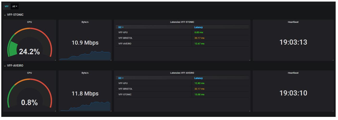This screenshot has width=338, height=120.
Task: Click Latency column header in VFF-5TONIC table
Action: pyautogui.click(x=198, y=27)
